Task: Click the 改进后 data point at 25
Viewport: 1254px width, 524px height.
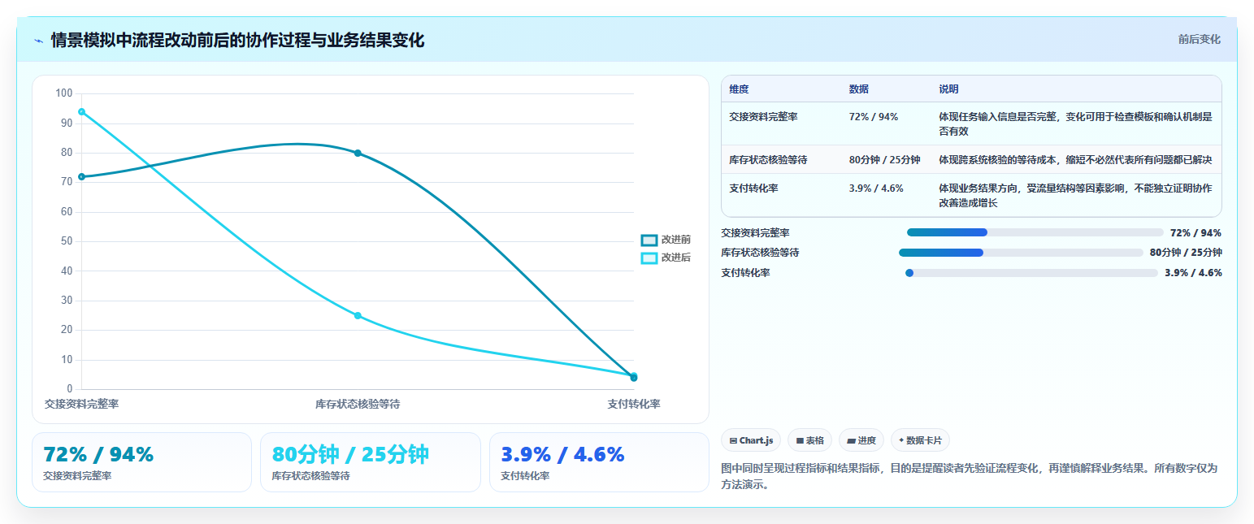Action: click(358, 315)
